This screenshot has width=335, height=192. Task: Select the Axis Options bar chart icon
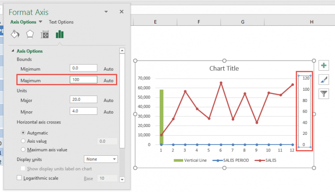pos(60,34)
